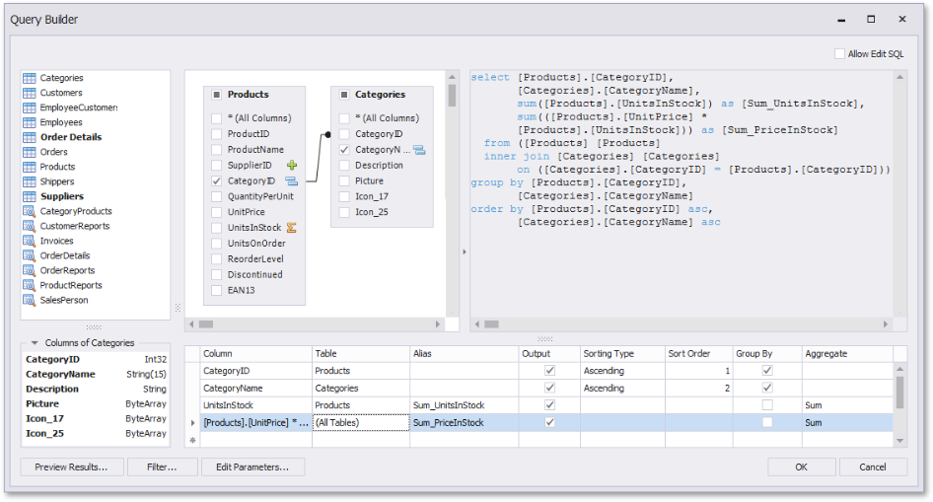The image size is (933, 502).
Task: Click the sort icon next to CategoryName in Categories table
Action: coord(418,150)
